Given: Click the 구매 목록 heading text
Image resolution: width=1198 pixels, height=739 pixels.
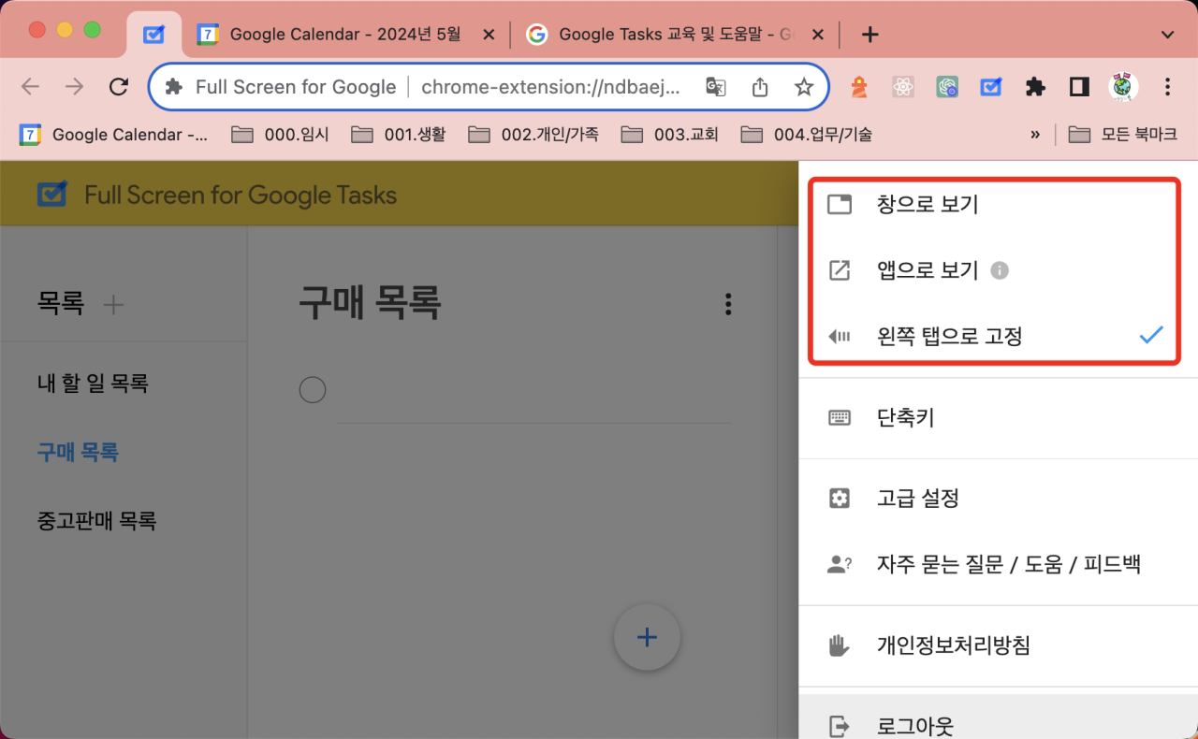Looking at the screenshot, I should 369,303.
